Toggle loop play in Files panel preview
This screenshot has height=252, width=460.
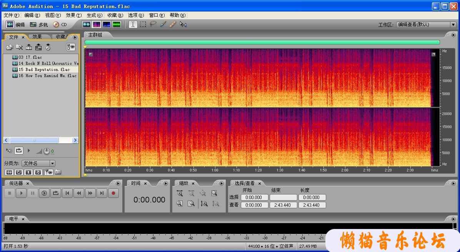[x=19, y=151]
